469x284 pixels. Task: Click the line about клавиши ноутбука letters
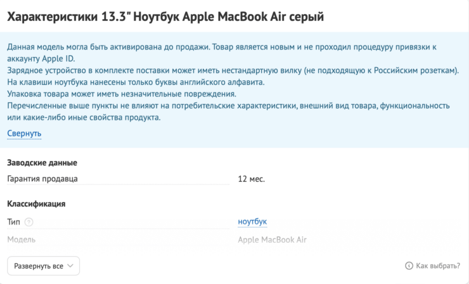pos(136,82)
